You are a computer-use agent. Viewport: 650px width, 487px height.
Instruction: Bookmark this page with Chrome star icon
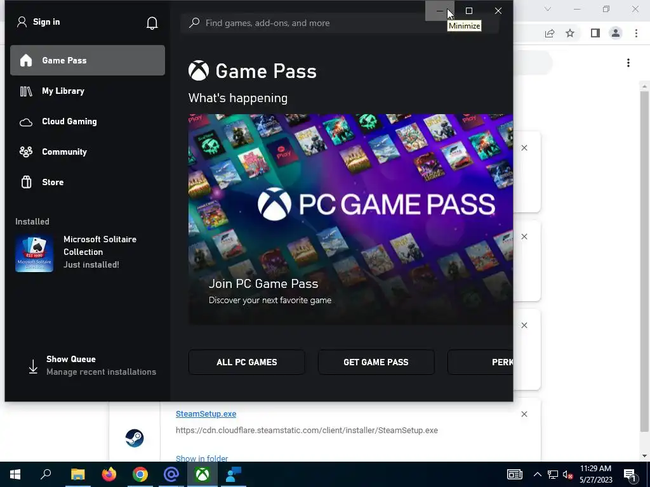coord(570,33)
